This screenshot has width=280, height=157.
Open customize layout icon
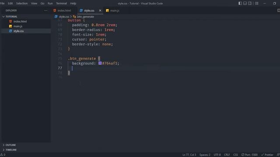[257, 3]
